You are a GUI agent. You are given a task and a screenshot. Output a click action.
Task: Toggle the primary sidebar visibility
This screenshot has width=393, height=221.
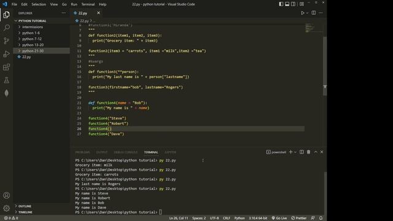281,4
